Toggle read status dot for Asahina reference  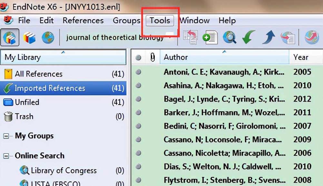click(x=138, y=85)
